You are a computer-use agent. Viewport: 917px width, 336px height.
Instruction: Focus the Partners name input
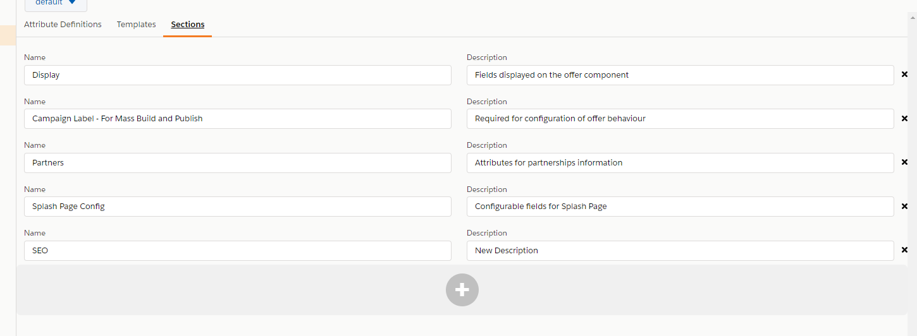coord(238,163)
